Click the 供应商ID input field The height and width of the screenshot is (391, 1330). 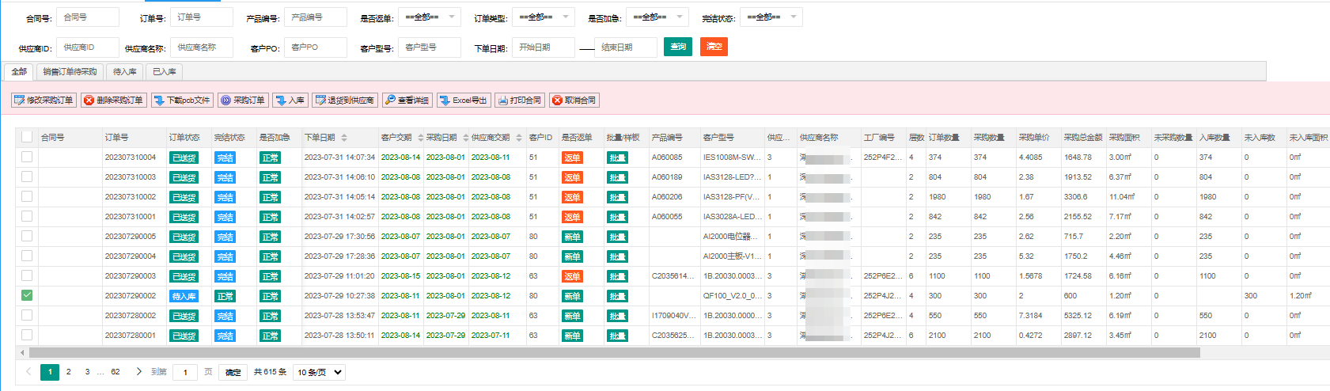point(87,47)
